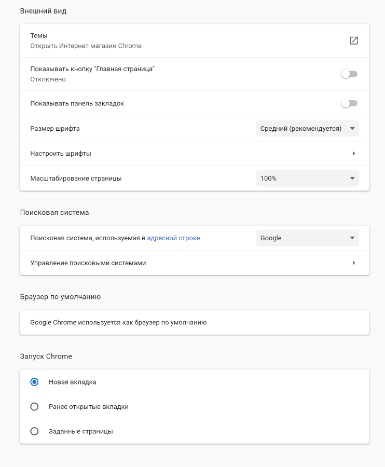Click arrow beside Управление поисковыми системами
Image resolution: width=385 pixels, height=467 pixels.
pos(353,263)
